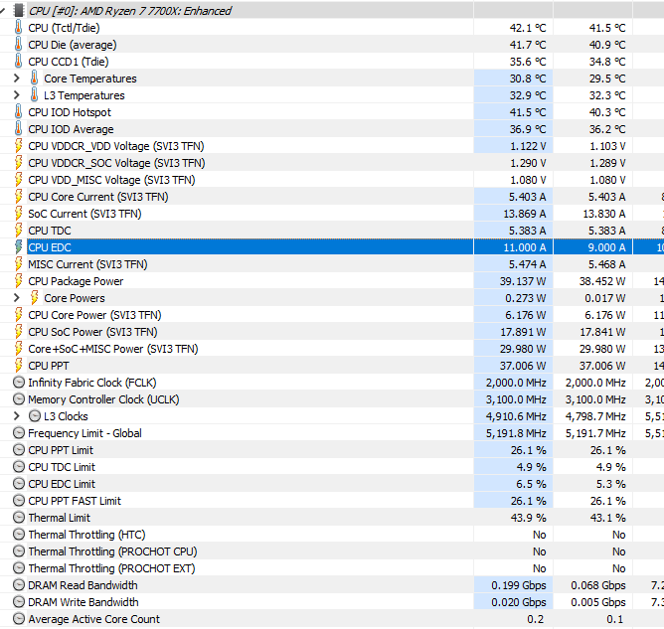
Task: Click lightning icon beside CPU PPT
Action: (x=18, y=366)
